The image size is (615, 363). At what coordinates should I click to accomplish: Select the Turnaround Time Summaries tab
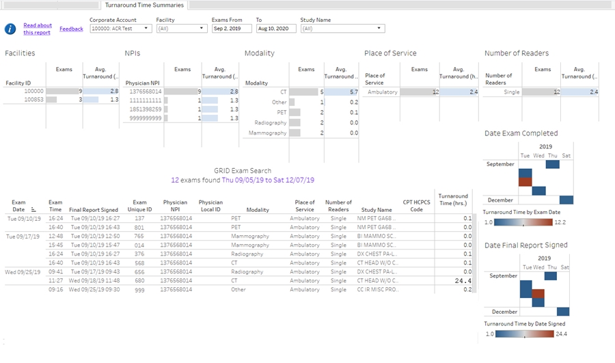pos(143,5)
